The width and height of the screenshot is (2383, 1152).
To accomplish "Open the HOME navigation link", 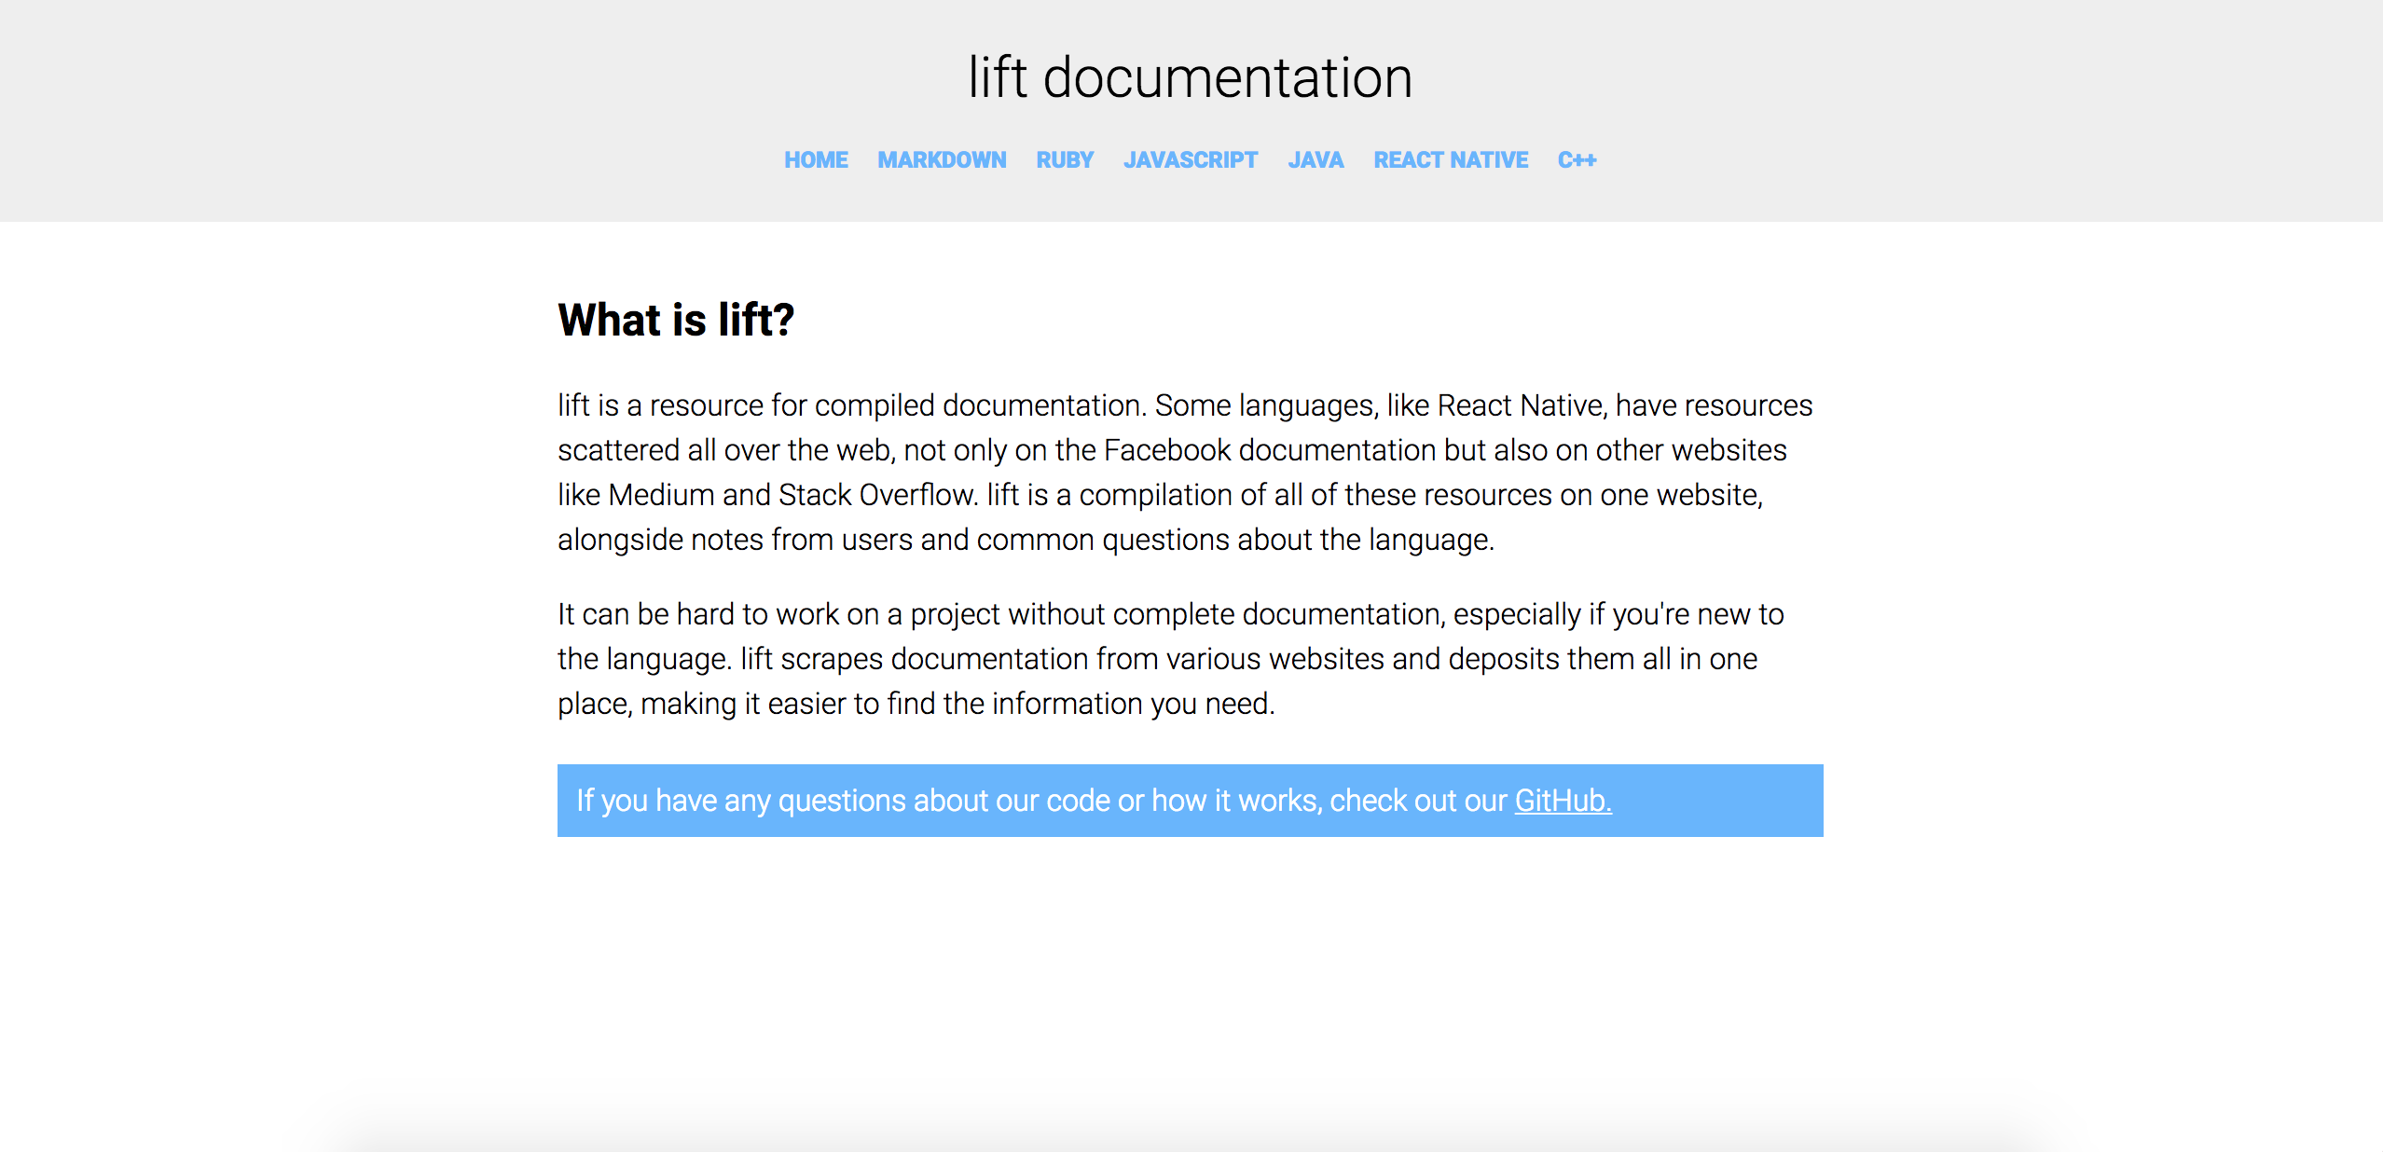I will tap(816, 160).
